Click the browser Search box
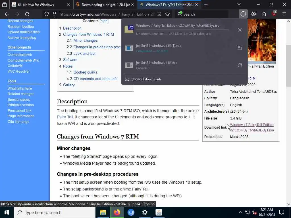The image size is (291, 218). (202, 14)
